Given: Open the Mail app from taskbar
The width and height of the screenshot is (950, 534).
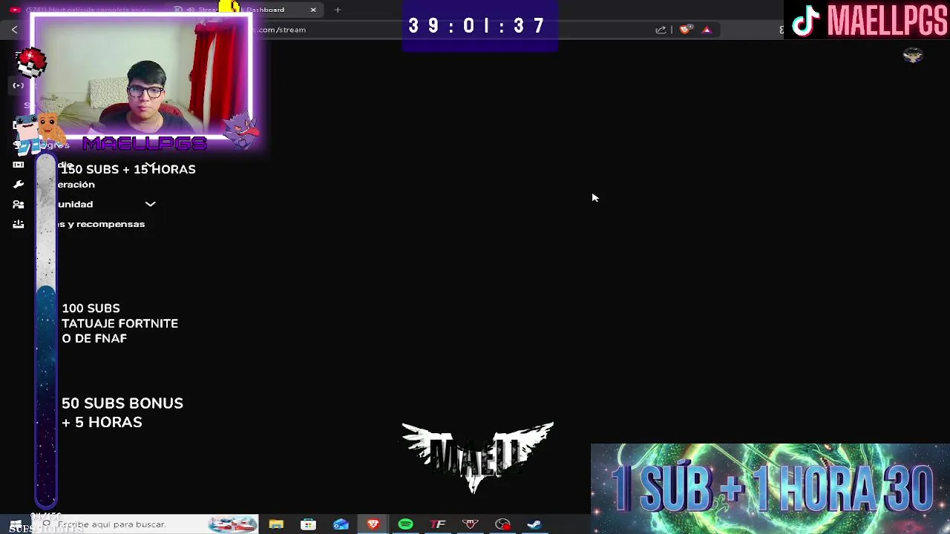Looking at the screenshot, I should tap(341, 524).
